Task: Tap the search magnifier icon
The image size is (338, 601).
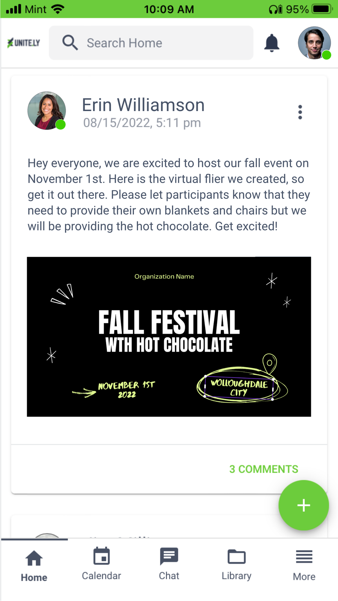Action: 70,43
